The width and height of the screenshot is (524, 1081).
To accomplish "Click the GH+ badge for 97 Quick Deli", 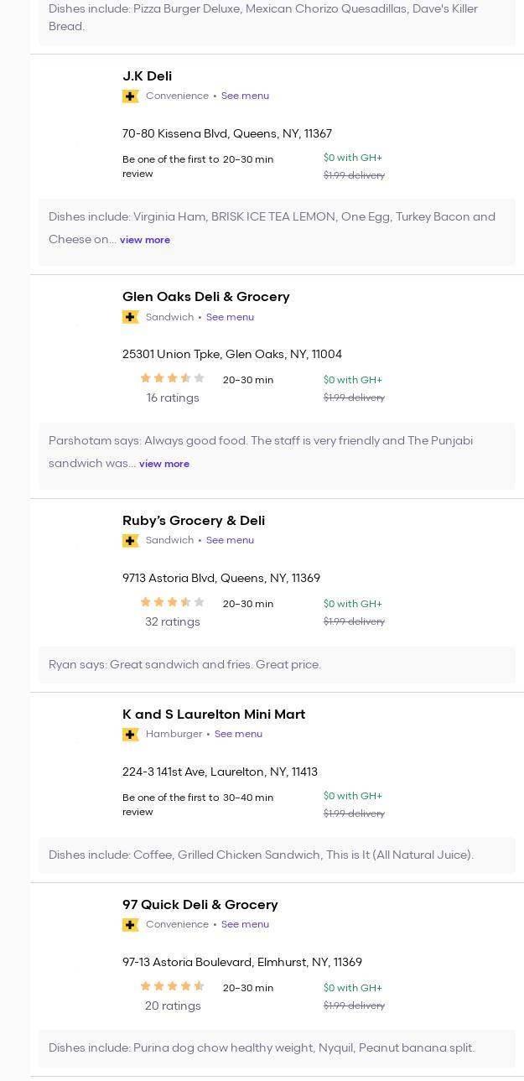I will coord(131,925).
